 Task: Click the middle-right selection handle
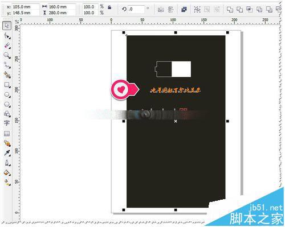tap(227, 121)
